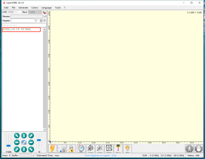Click the walking man resume button
This screenshot has width=205, height=159.
[x=189, y=148]
